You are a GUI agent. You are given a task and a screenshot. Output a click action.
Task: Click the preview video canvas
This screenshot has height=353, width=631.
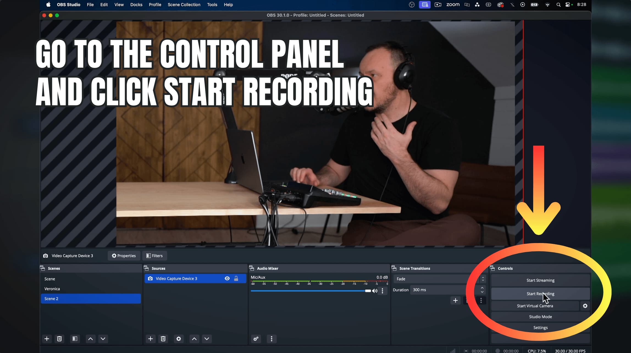[315, 133]
